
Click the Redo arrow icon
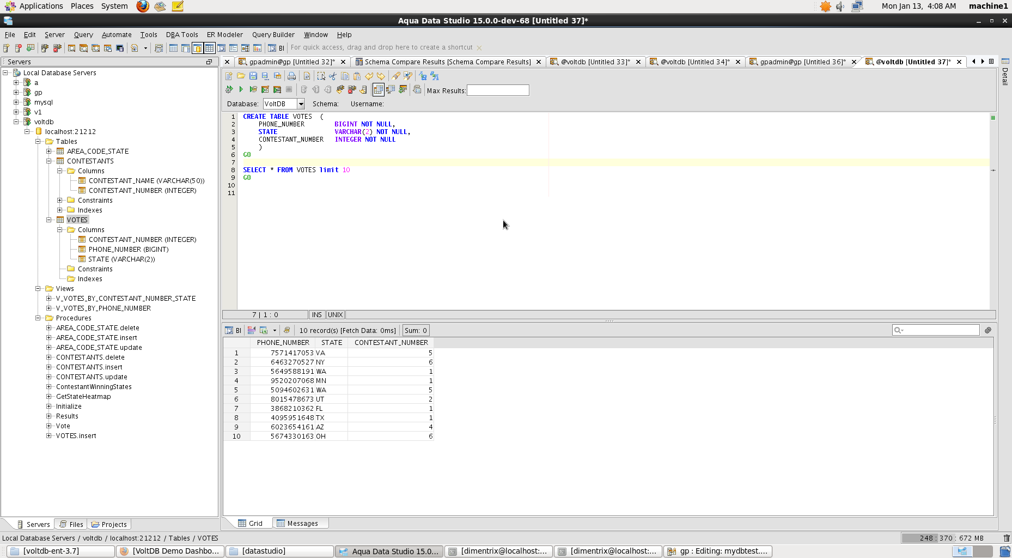click(381, 76)
